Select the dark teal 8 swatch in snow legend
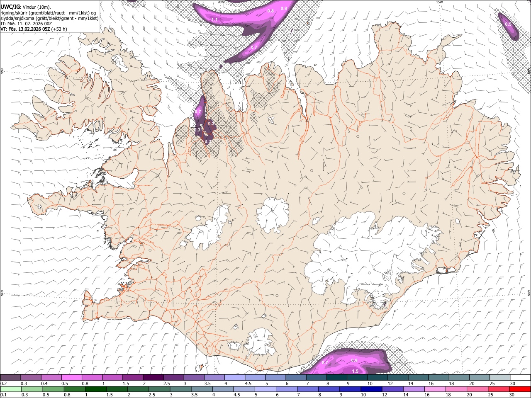The image size is (531, 398). tap(337, 378)
